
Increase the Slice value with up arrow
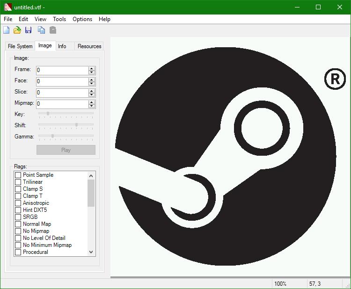(x=92, y=91)
